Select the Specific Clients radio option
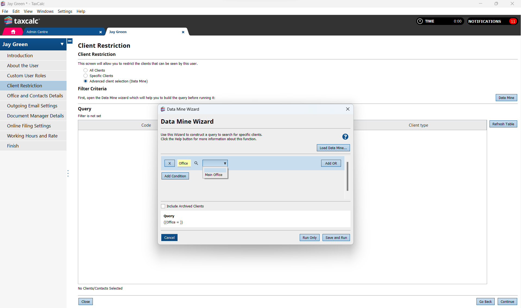The width and height of the screenshot is (521, 308). click(86, 76)
